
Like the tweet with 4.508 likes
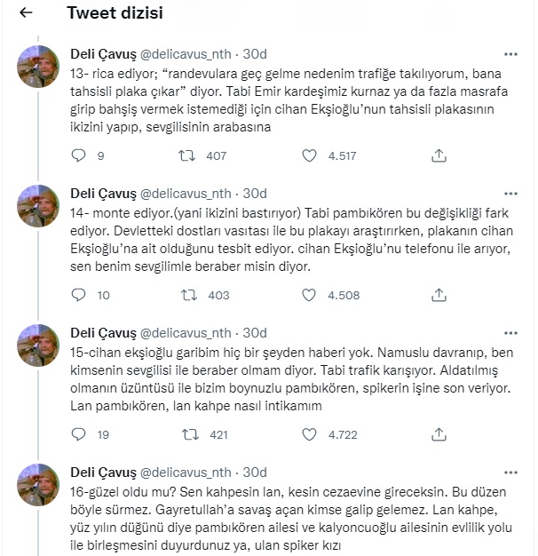coord(309,295)
